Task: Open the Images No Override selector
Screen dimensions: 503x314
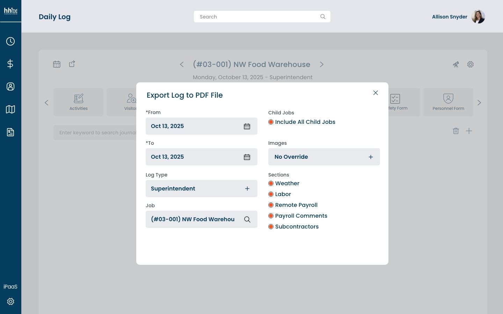Action: (x=371, y=157)
